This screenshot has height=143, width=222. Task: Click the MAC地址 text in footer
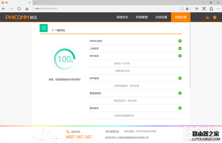coord(140,131)
